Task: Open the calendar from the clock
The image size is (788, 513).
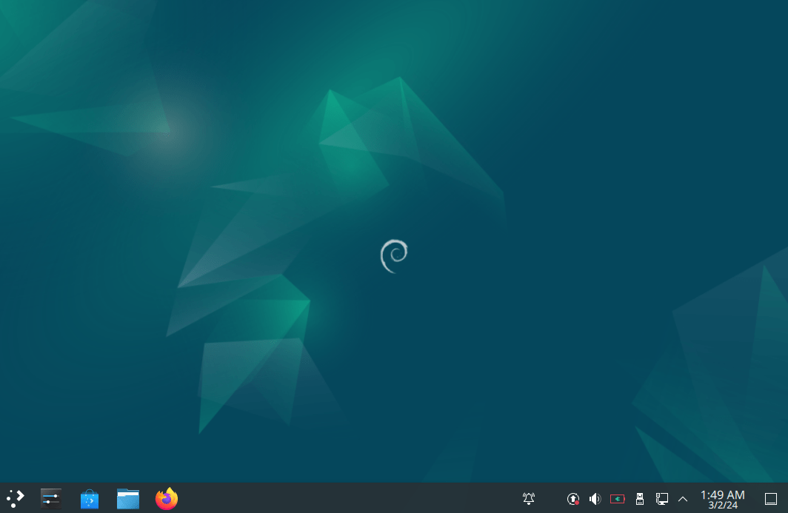Action: (721, 498)
